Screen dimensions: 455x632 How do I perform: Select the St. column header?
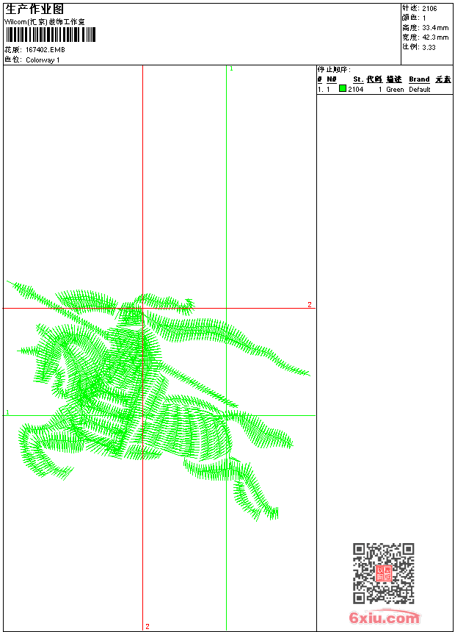point(358,79)
